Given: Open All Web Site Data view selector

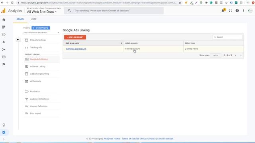Looking at the screenshot, I should click(41, 12).
